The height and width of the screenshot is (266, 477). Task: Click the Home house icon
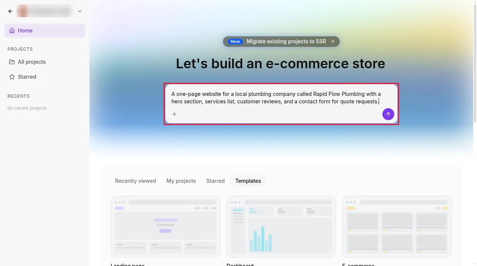12,31
